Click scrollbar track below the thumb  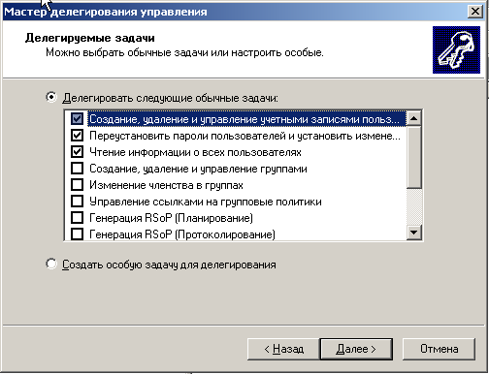pyautogui.click(x=414, y=206)
